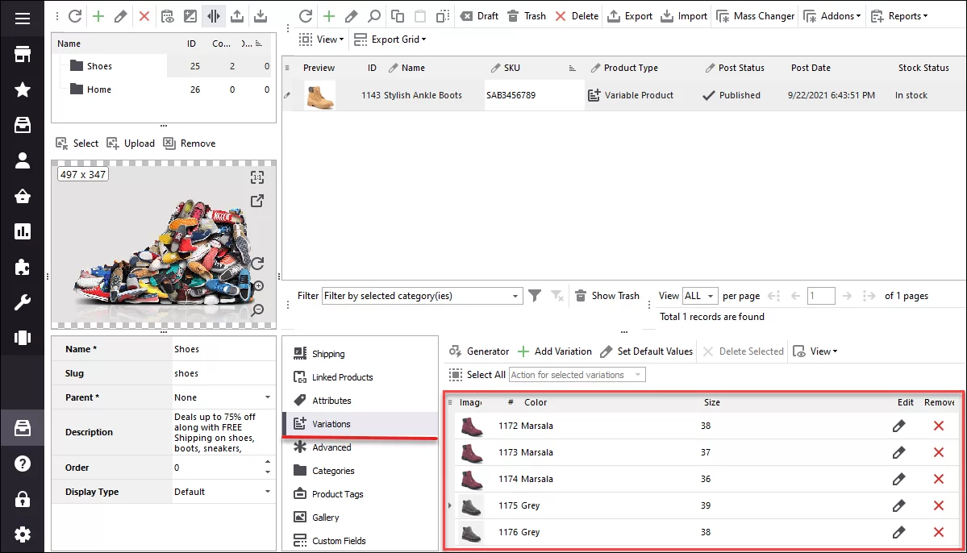Click the Upload image icon under categories
Image resolution: width=967 pixels, height=553 pixels.
pyautogui.click(x=131, y=143)
